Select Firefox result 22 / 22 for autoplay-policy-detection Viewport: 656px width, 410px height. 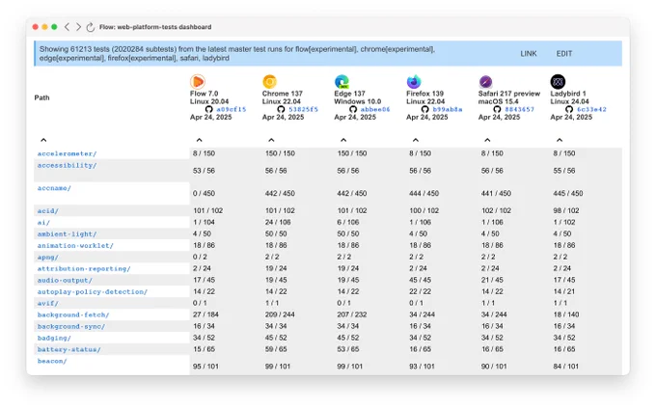point(421,291)
